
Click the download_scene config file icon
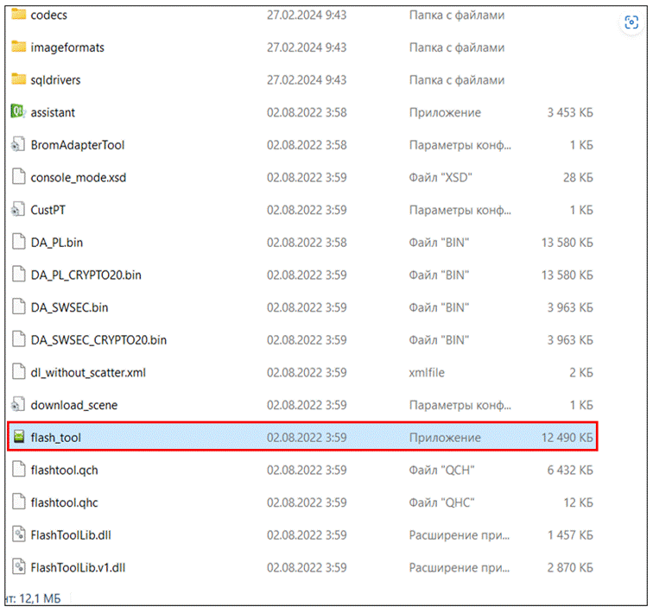[x=18, y=404]
